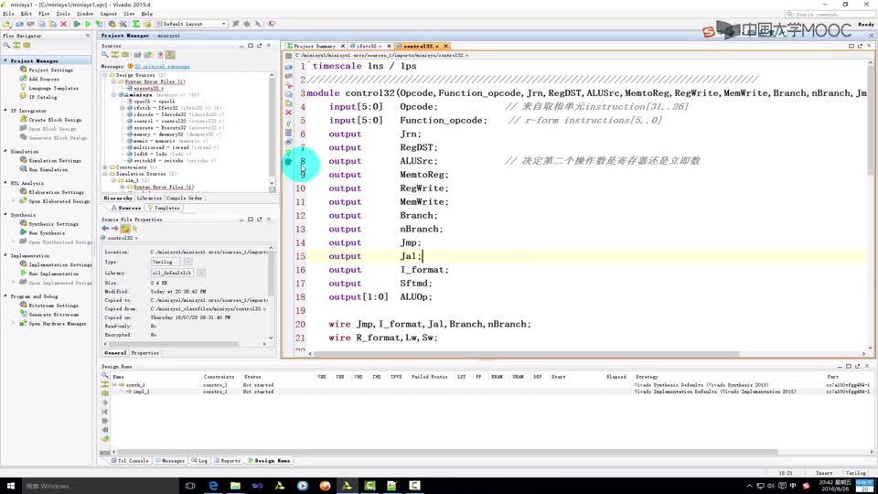Viewport: 878px width, 494px height.
Task: Collapse the Simulation Sources node
Action: [104, 174]
